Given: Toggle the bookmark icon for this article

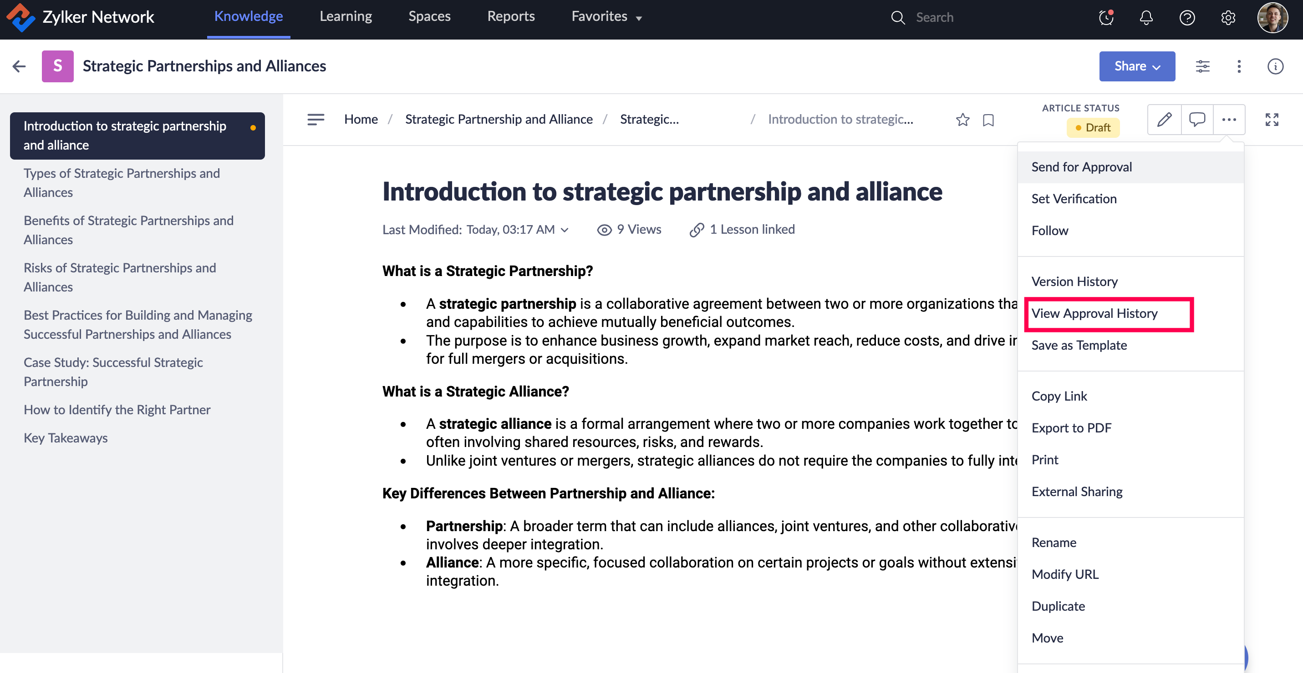Looking at the screenshot, I should [x=988, y=120].
